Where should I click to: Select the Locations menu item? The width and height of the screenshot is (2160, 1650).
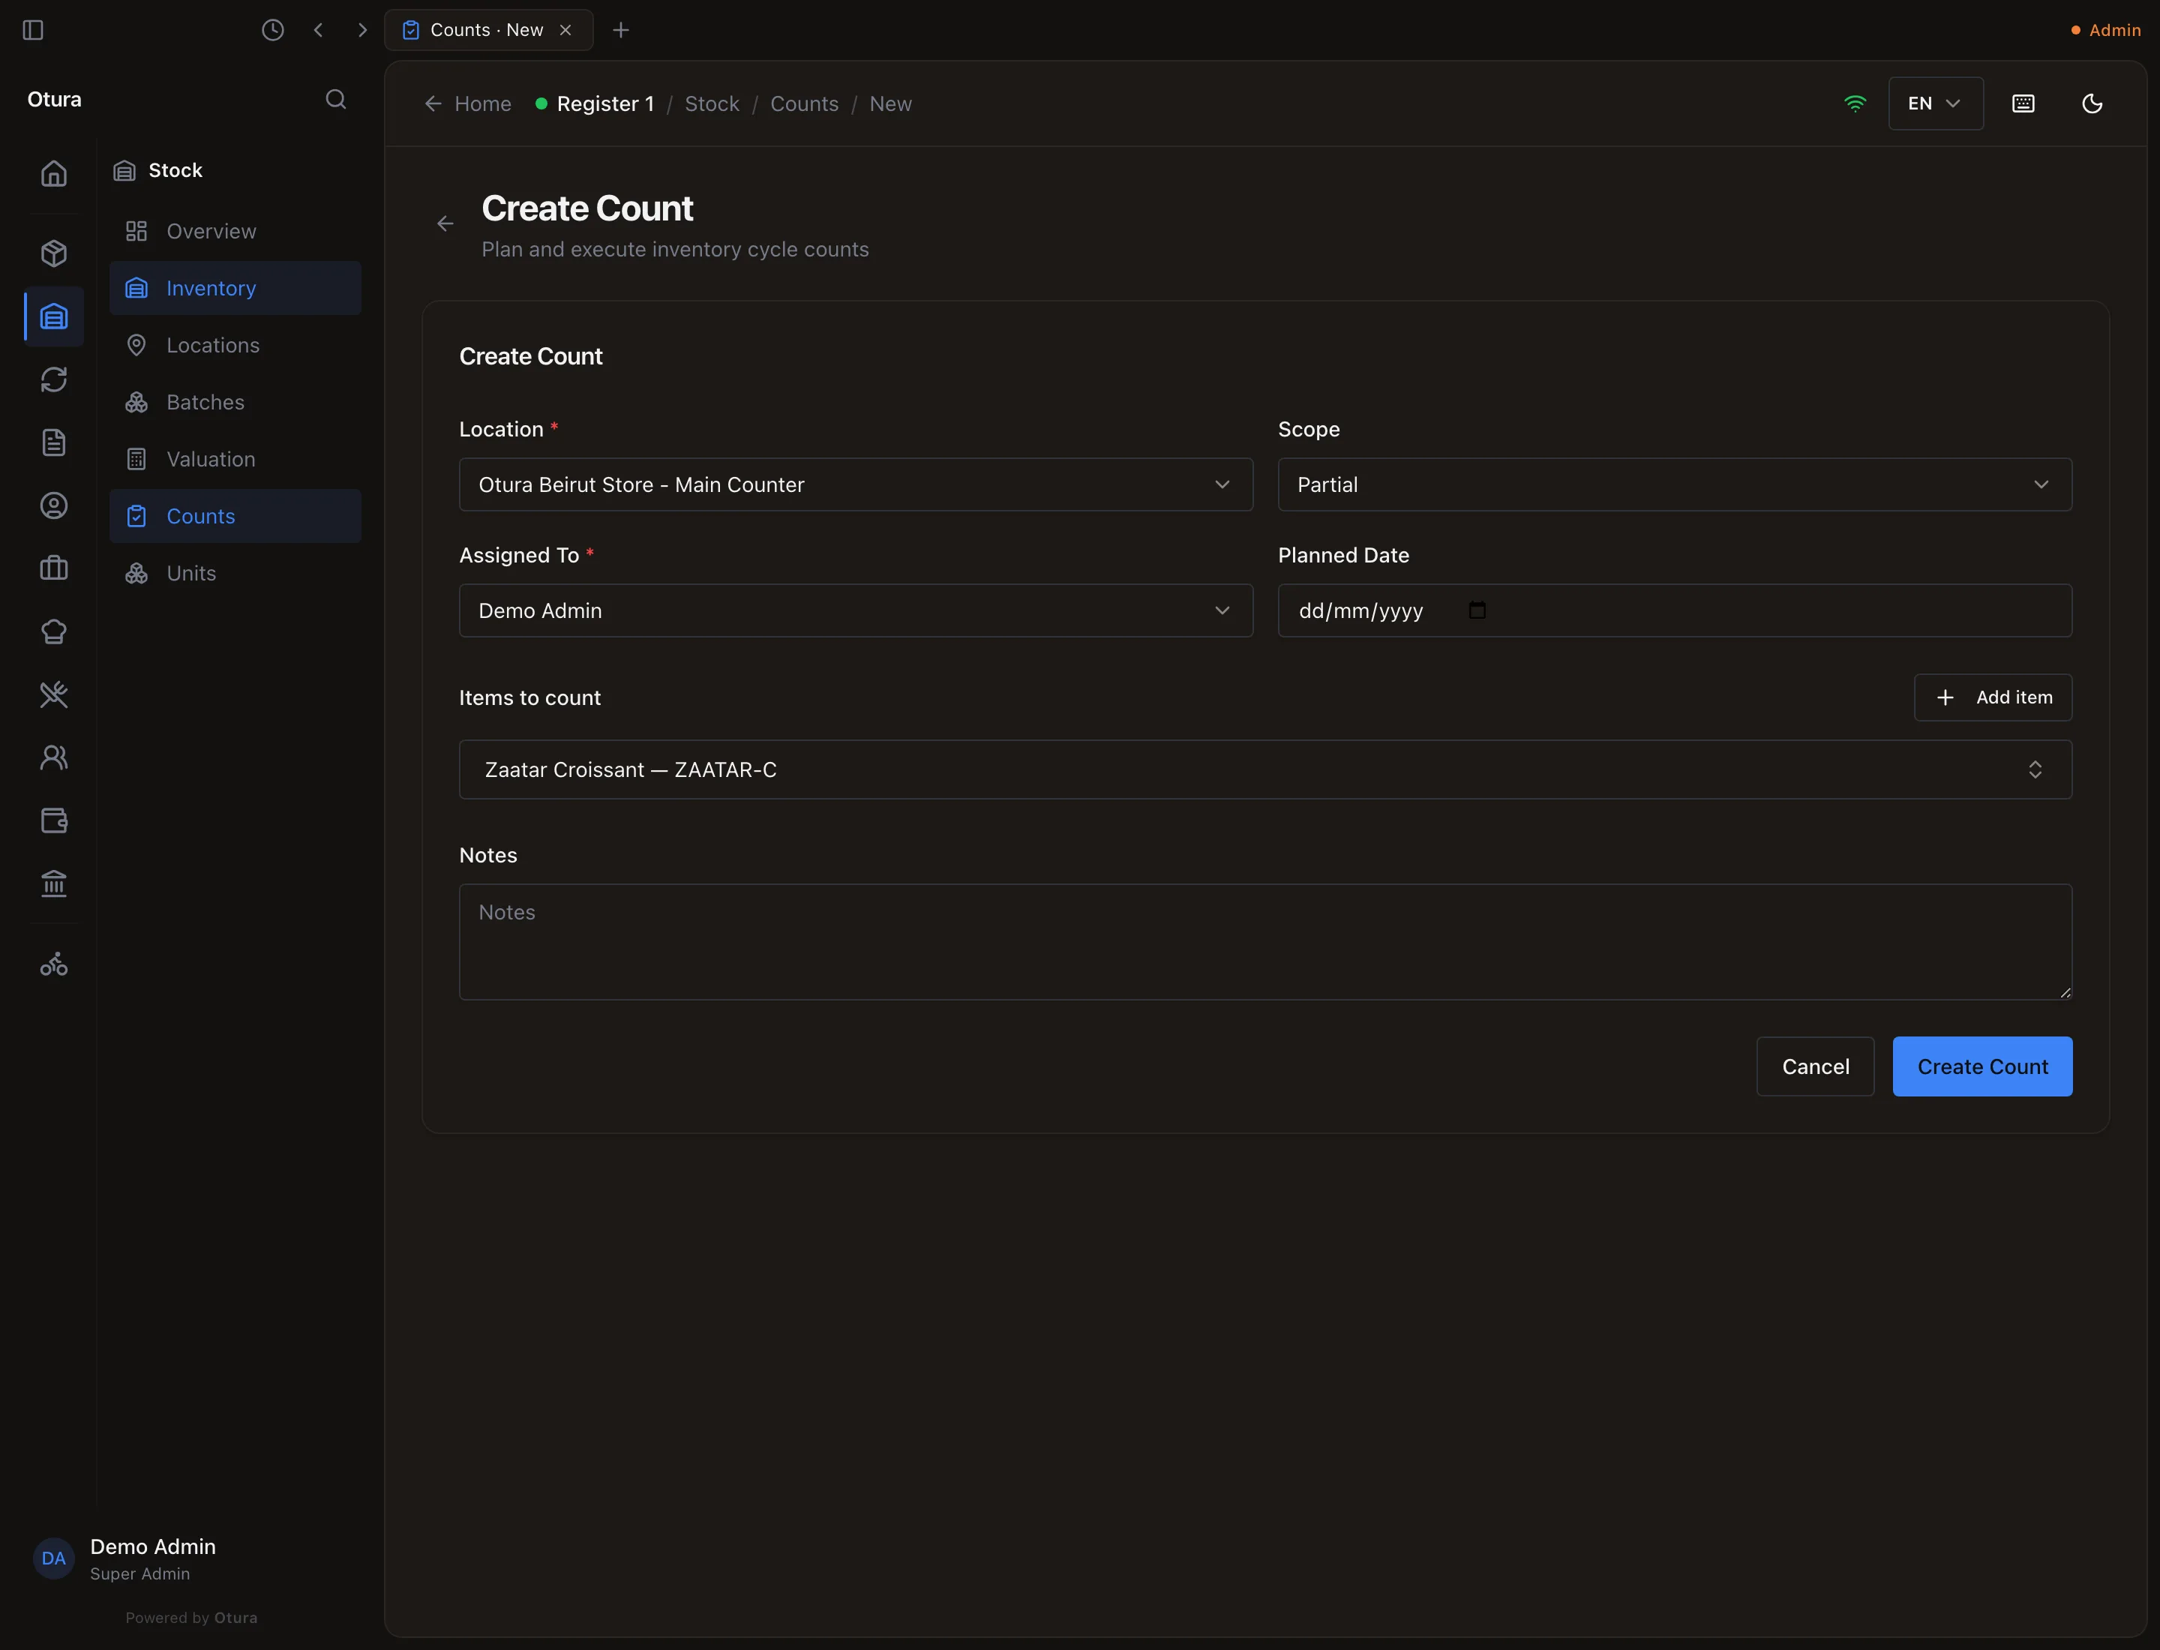(235, 345)
